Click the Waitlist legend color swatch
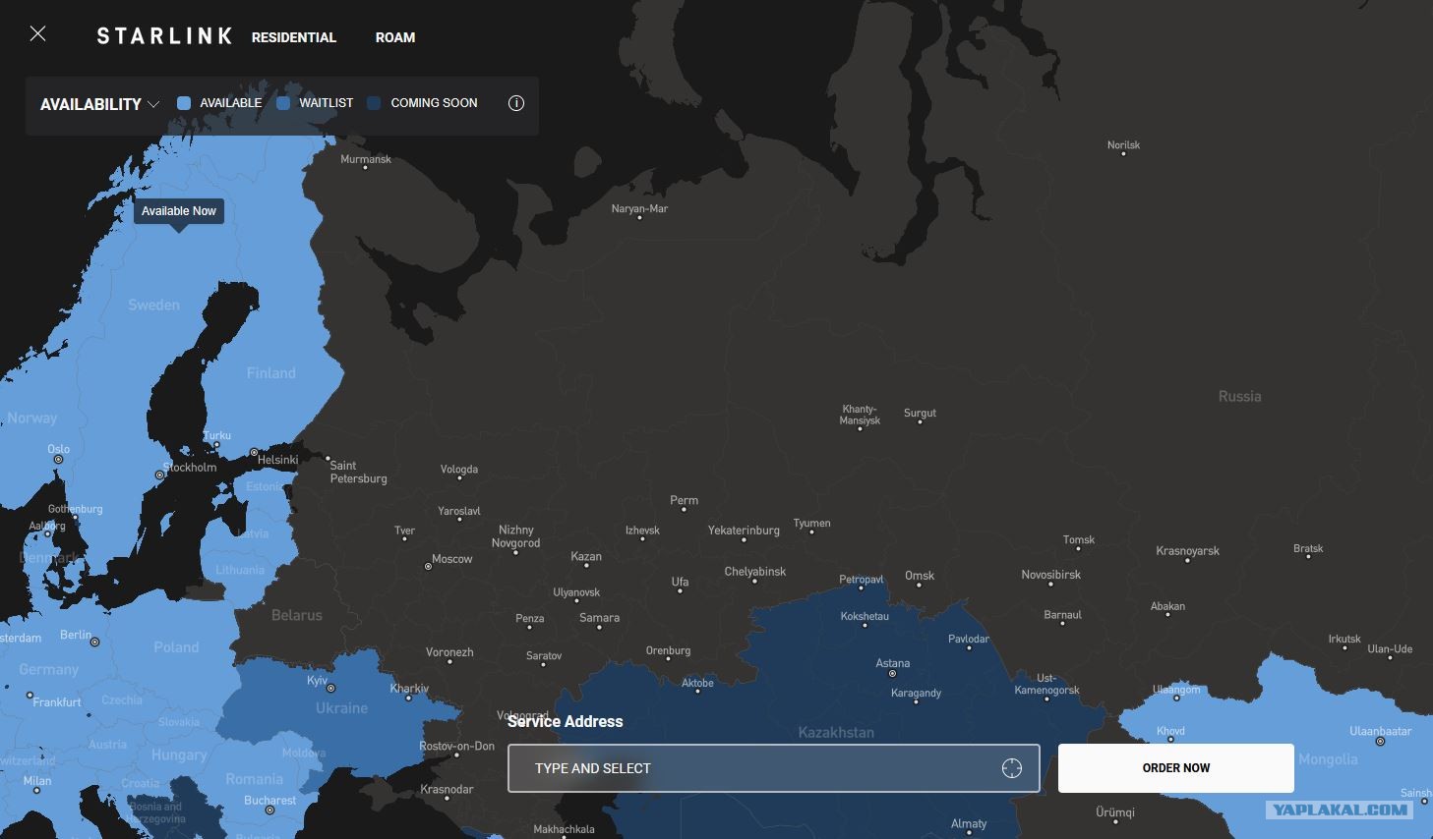This screenshot has height=839, width=1433. pos(283,103)
